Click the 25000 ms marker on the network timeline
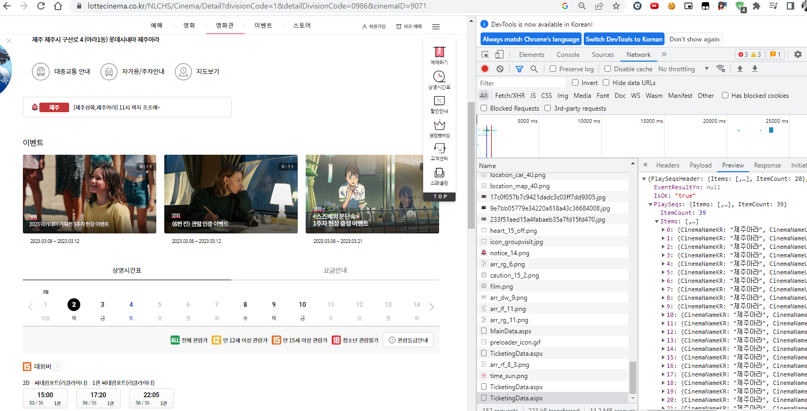The height and width of the screenshot is (411, 807). coord(777,121)
